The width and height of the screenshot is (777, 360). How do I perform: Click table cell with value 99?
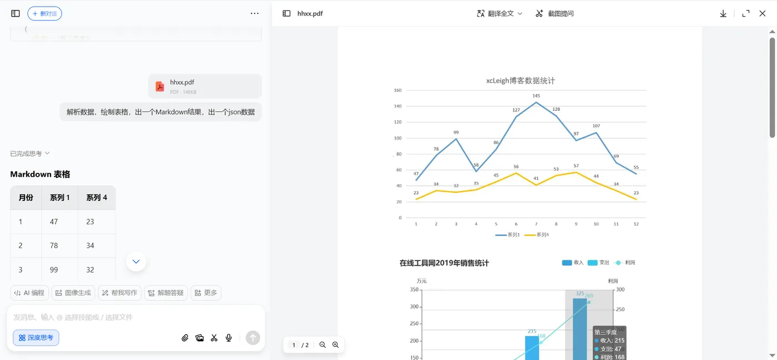click(x=60, y=270)
